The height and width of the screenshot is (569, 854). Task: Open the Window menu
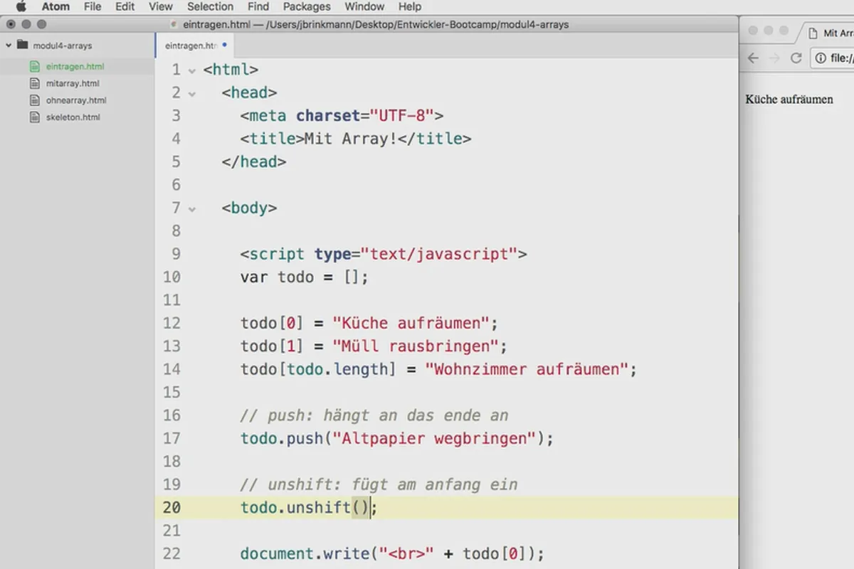[364, 6]
